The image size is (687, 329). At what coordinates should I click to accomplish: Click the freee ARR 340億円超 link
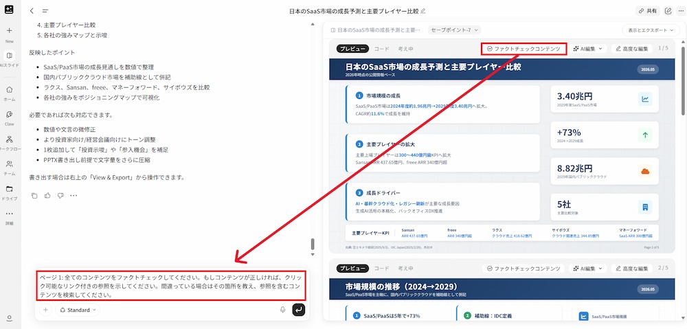point(460,236)
